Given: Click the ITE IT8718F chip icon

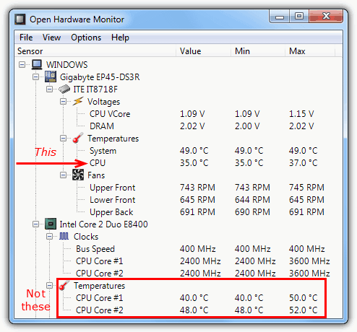Looking at the screenshot, I should click(x=64, y=89).
